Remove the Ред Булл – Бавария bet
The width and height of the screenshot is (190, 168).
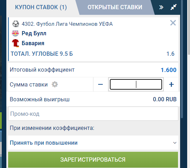173,23
